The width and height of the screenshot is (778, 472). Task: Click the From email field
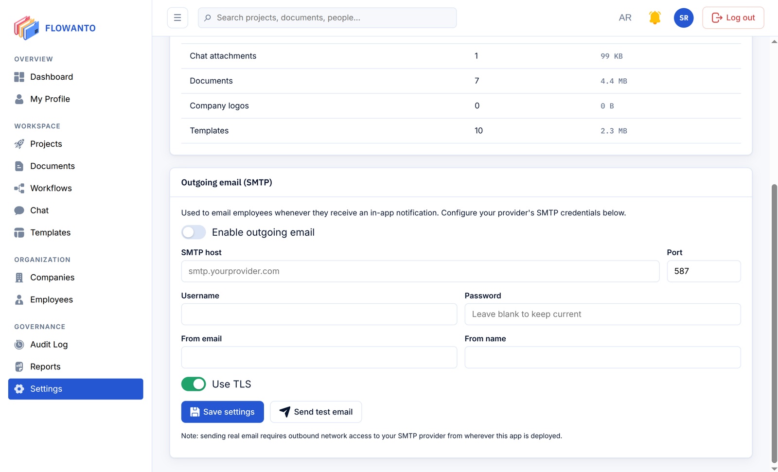click(319, 357)
